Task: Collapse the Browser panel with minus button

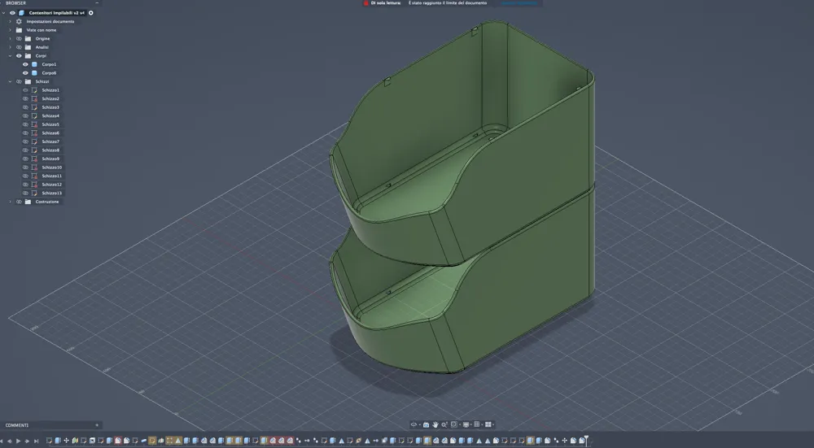Action: pyautogui.click(x=97, y=3)
